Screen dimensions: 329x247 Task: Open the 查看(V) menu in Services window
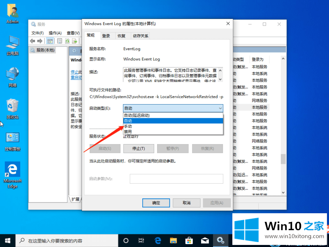pyautogui.click(x=73, y=33)
